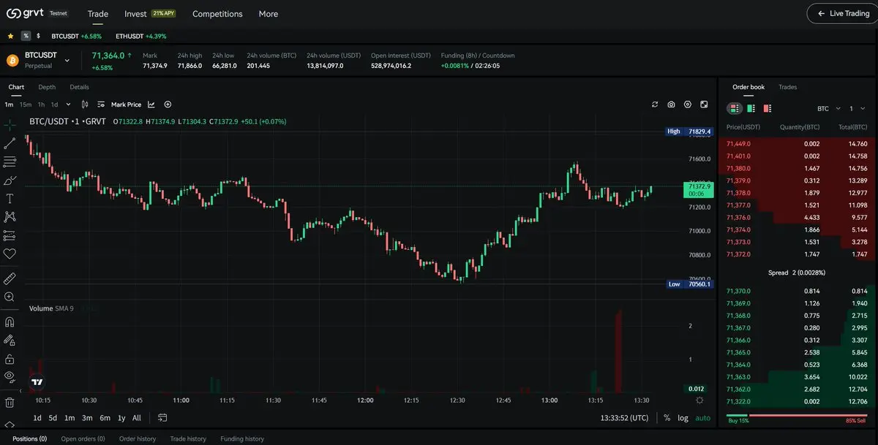Open chart settings gear icon
The image size is (878, 445).
point(688,104)
